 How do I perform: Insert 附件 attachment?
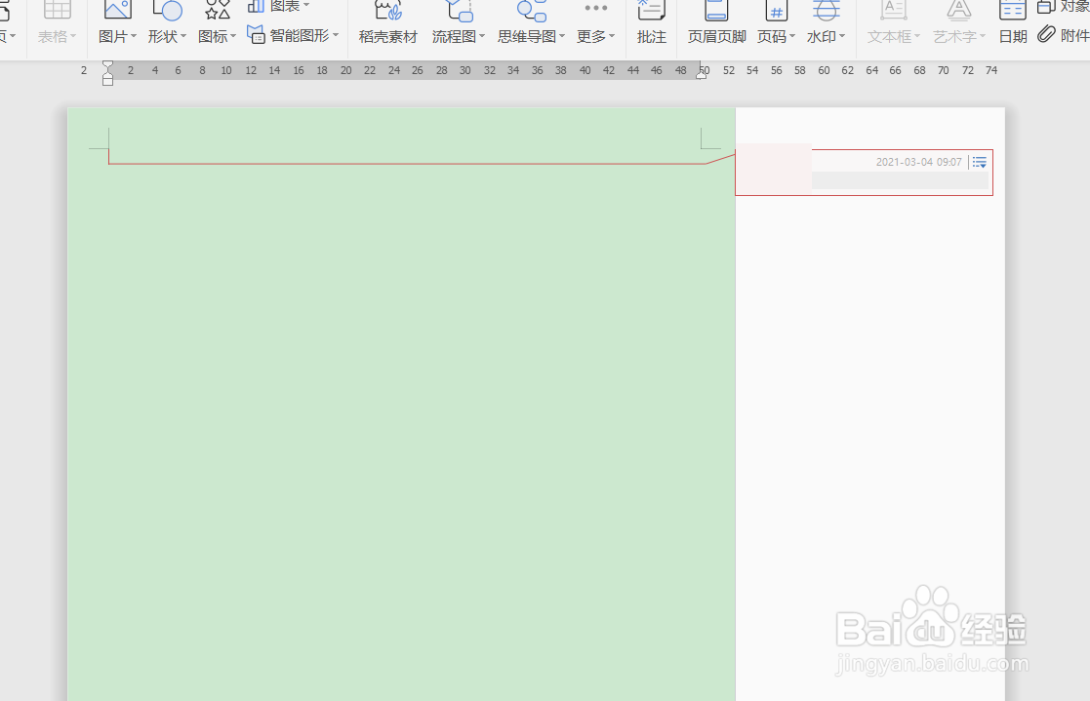[x=1063, y=35]
